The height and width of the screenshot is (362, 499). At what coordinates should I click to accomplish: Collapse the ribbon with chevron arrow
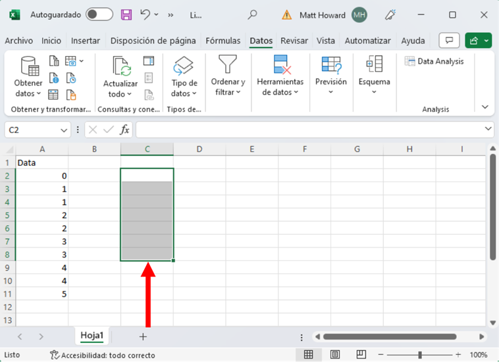pyautogui.click(x=485, y=107)
